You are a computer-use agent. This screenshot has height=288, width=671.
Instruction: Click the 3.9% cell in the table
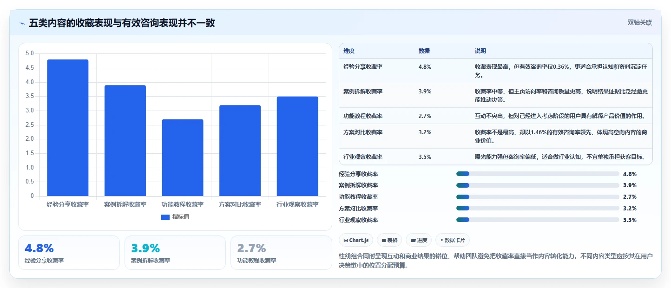(425, 92)
